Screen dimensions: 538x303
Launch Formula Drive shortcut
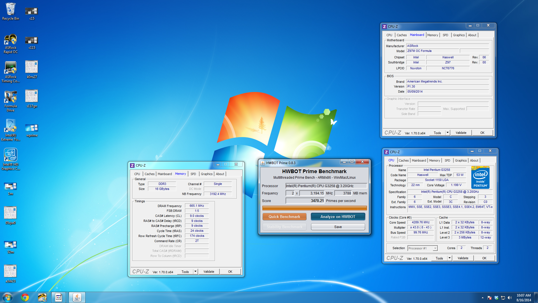[11, 102]
